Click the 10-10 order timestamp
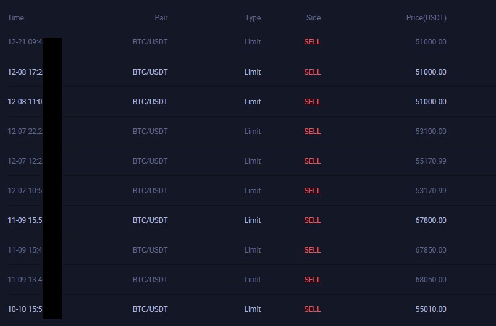Screen dimensions: 496x326 [25, 309]
